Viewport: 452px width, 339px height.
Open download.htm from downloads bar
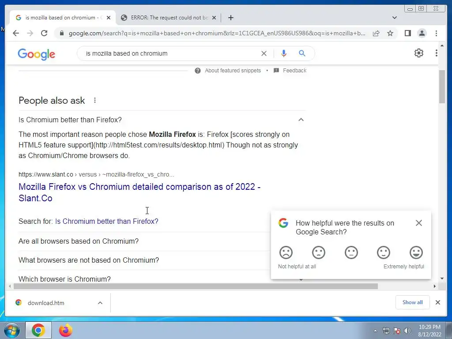(x=46, y=303)
